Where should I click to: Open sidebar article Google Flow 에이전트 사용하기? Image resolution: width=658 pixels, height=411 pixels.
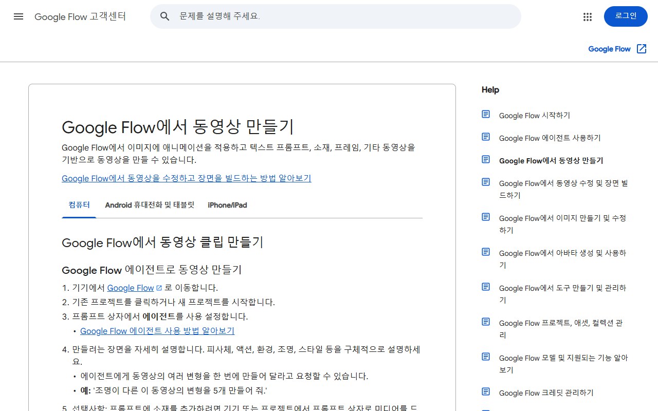[550, 138]
